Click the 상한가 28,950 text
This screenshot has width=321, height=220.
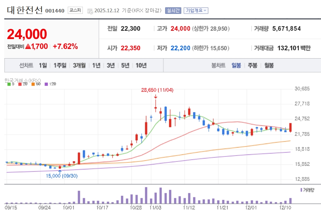pyautogui.click(x=211, y=28)
